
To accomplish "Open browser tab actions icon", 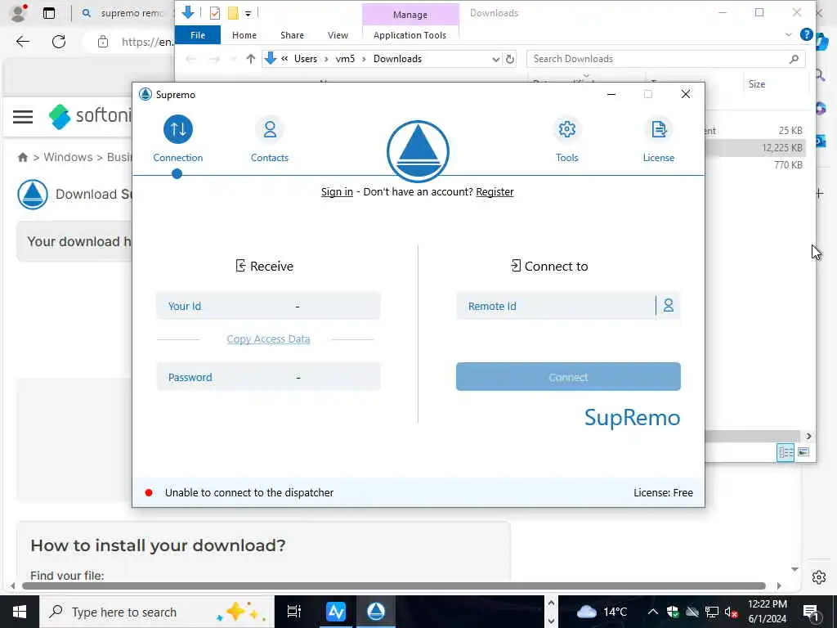I will click(x=49, y=13).
